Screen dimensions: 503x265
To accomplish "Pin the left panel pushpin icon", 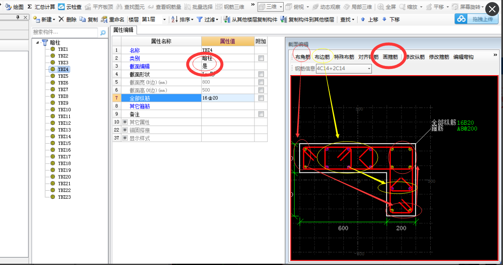I will (x=18, y=17).
